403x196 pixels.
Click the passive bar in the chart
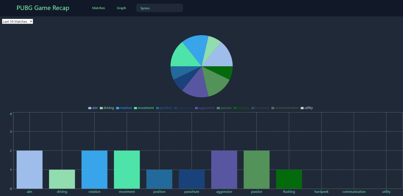click(x=257, y=170)
